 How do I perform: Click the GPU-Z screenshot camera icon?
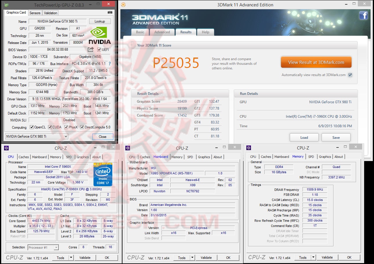point(110,12)
